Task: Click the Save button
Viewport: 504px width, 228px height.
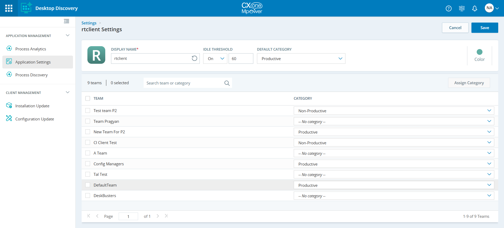Action: tap(485, 28)
